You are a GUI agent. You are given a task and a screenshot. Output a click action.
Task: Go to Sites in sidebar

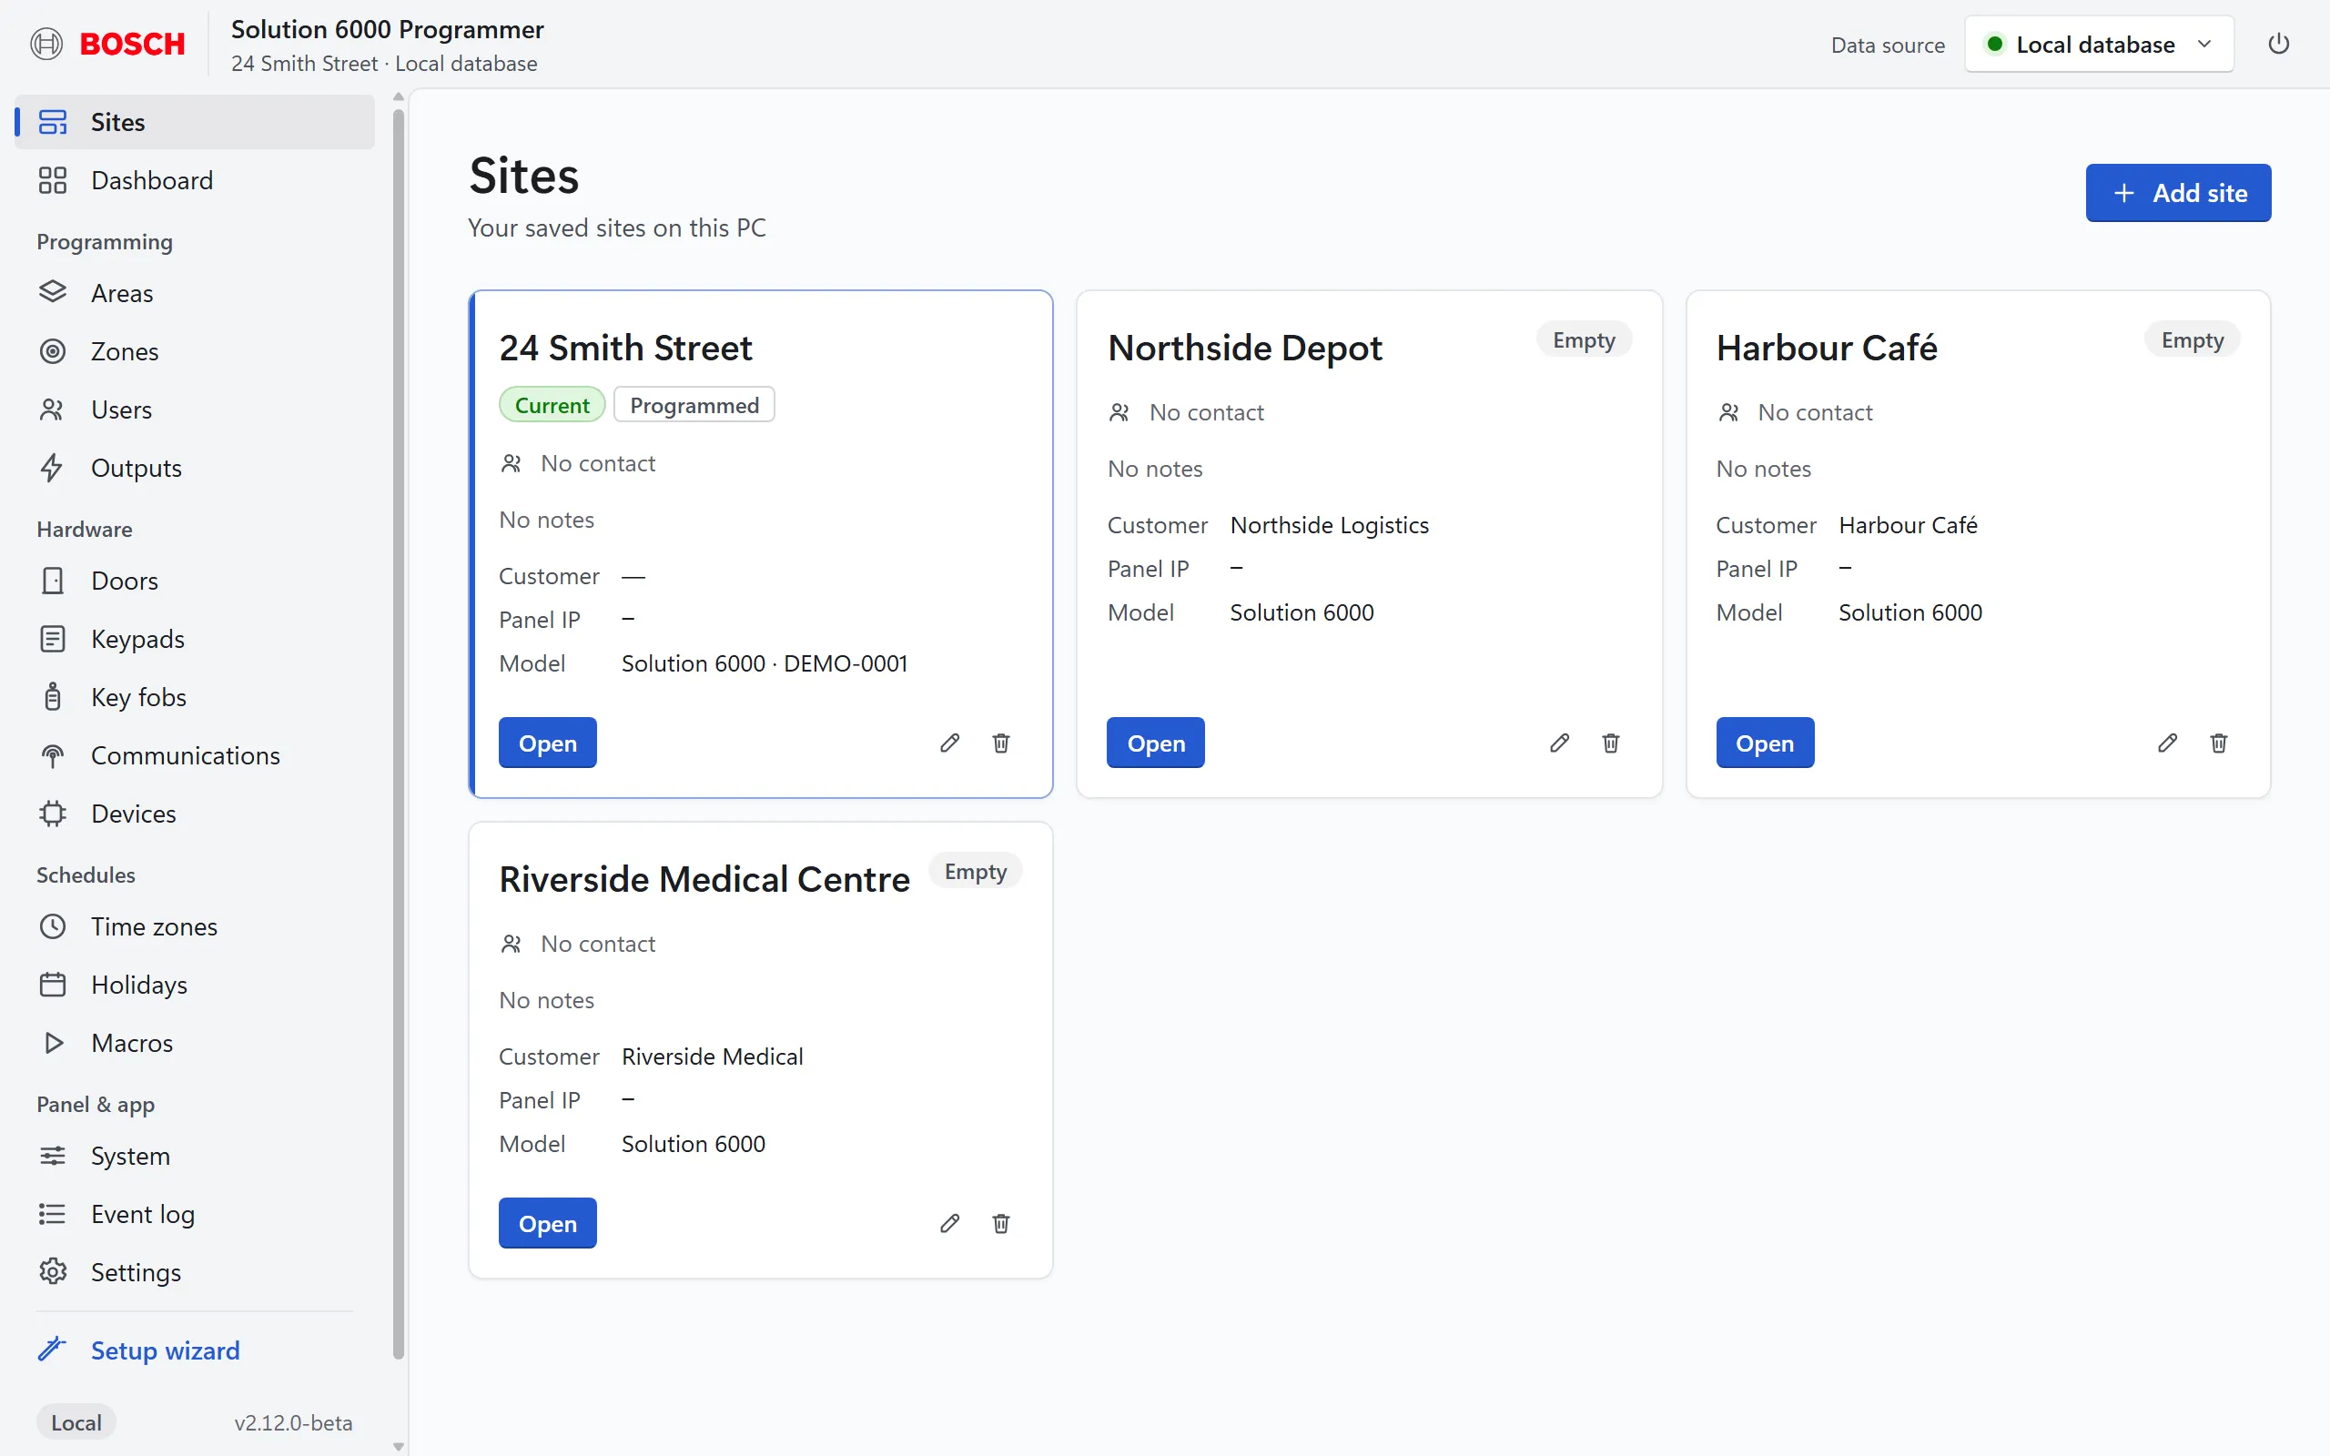pos(196,122)
